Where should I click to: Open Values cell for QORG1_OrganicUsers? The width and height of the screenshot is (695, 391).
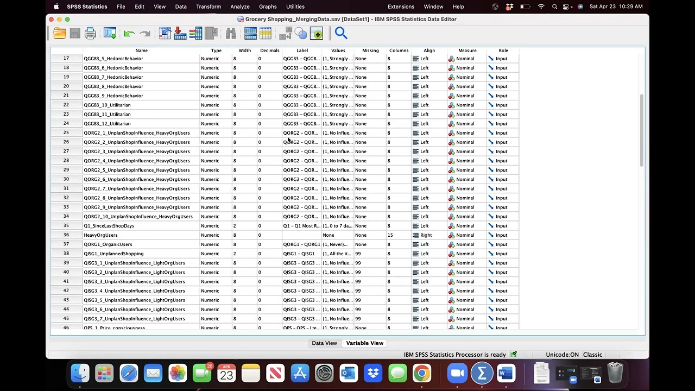pos(338,244)
